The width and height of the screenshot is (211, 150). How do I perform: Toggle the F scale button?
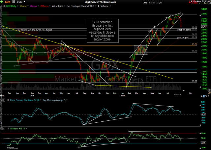pos(208,96)
